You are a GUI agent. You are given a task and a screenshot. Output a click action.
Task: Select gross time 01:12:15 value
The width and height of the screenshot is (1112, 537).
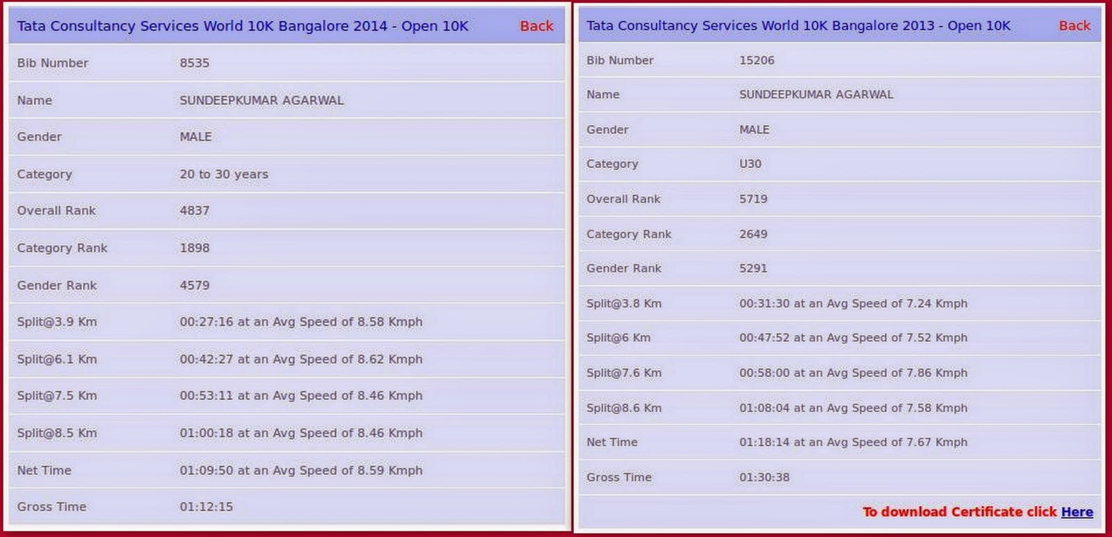pyautogui.click(x=206, y=506)
